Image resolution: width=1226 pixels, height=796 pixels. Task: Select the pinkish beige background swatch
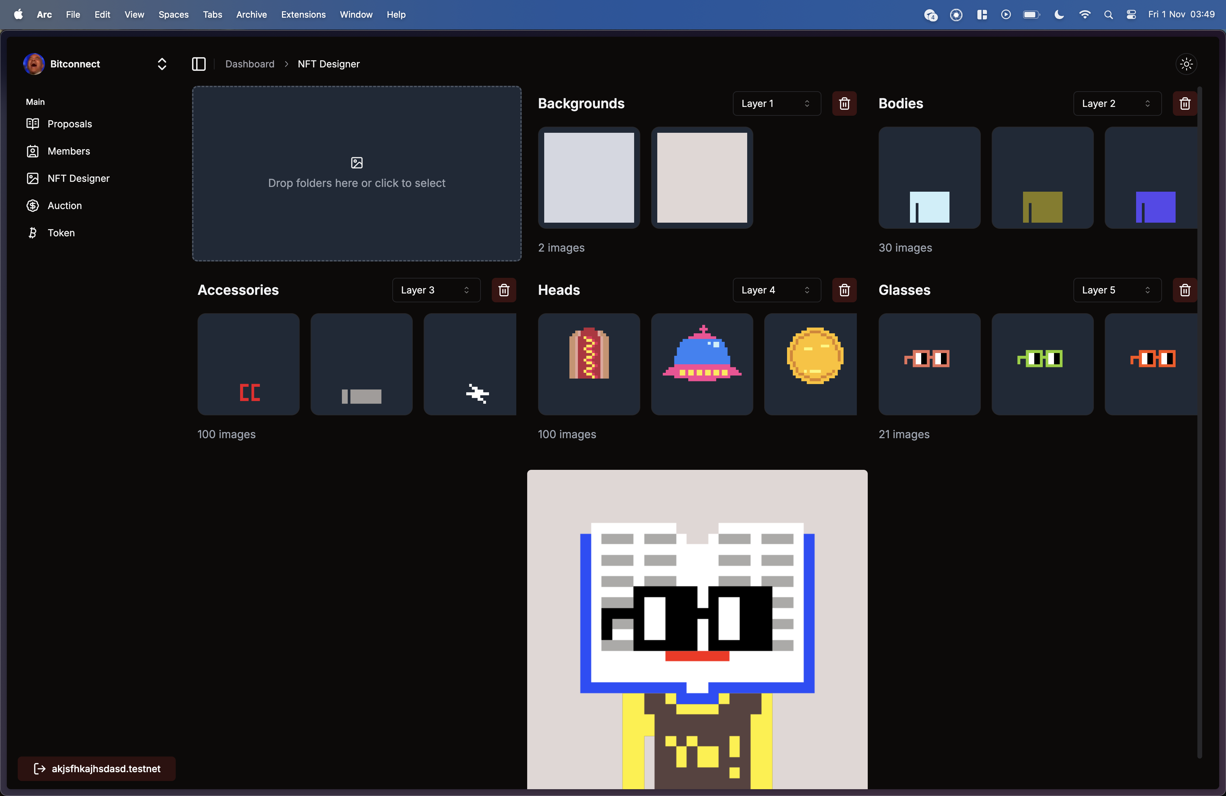[x=702, y=178]
